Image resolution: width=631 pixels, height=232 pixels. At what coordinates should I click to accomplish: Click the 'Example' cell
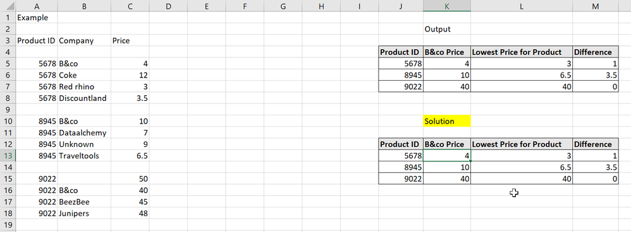[x=37, y=18]
